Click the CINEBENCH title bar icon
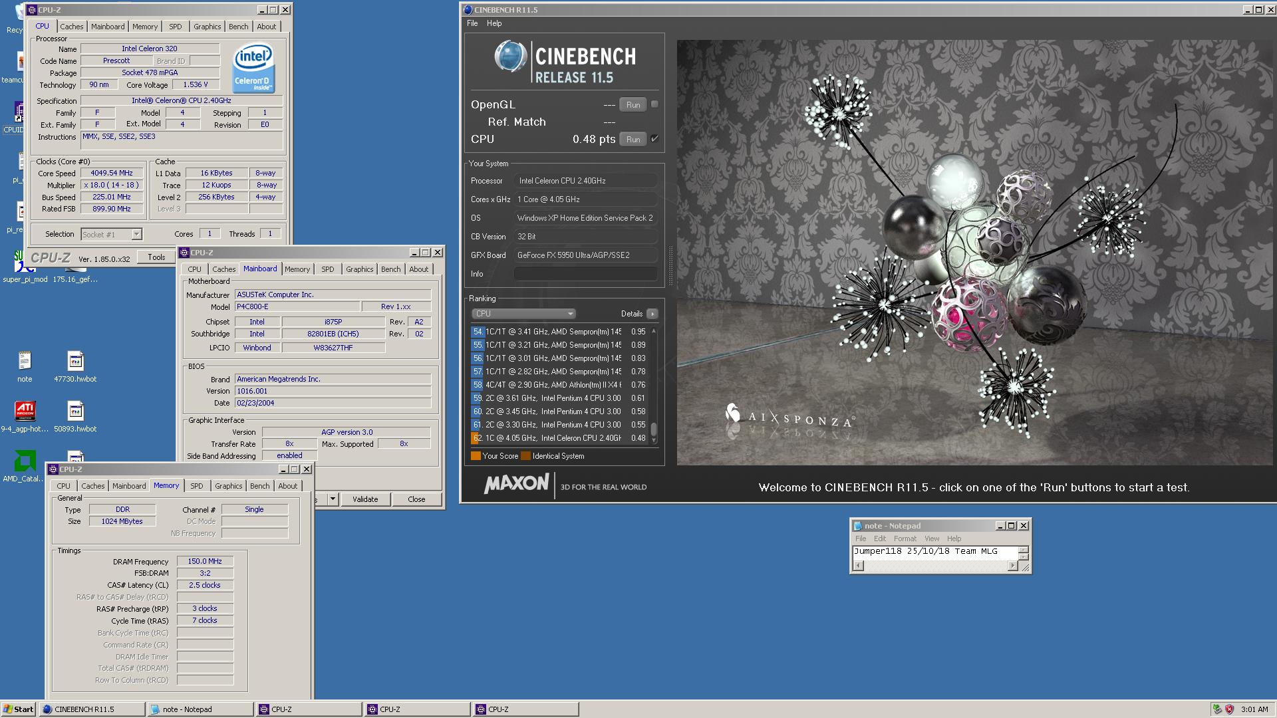The width and height of the screenshot is (1277, 718). coord(468,10)
